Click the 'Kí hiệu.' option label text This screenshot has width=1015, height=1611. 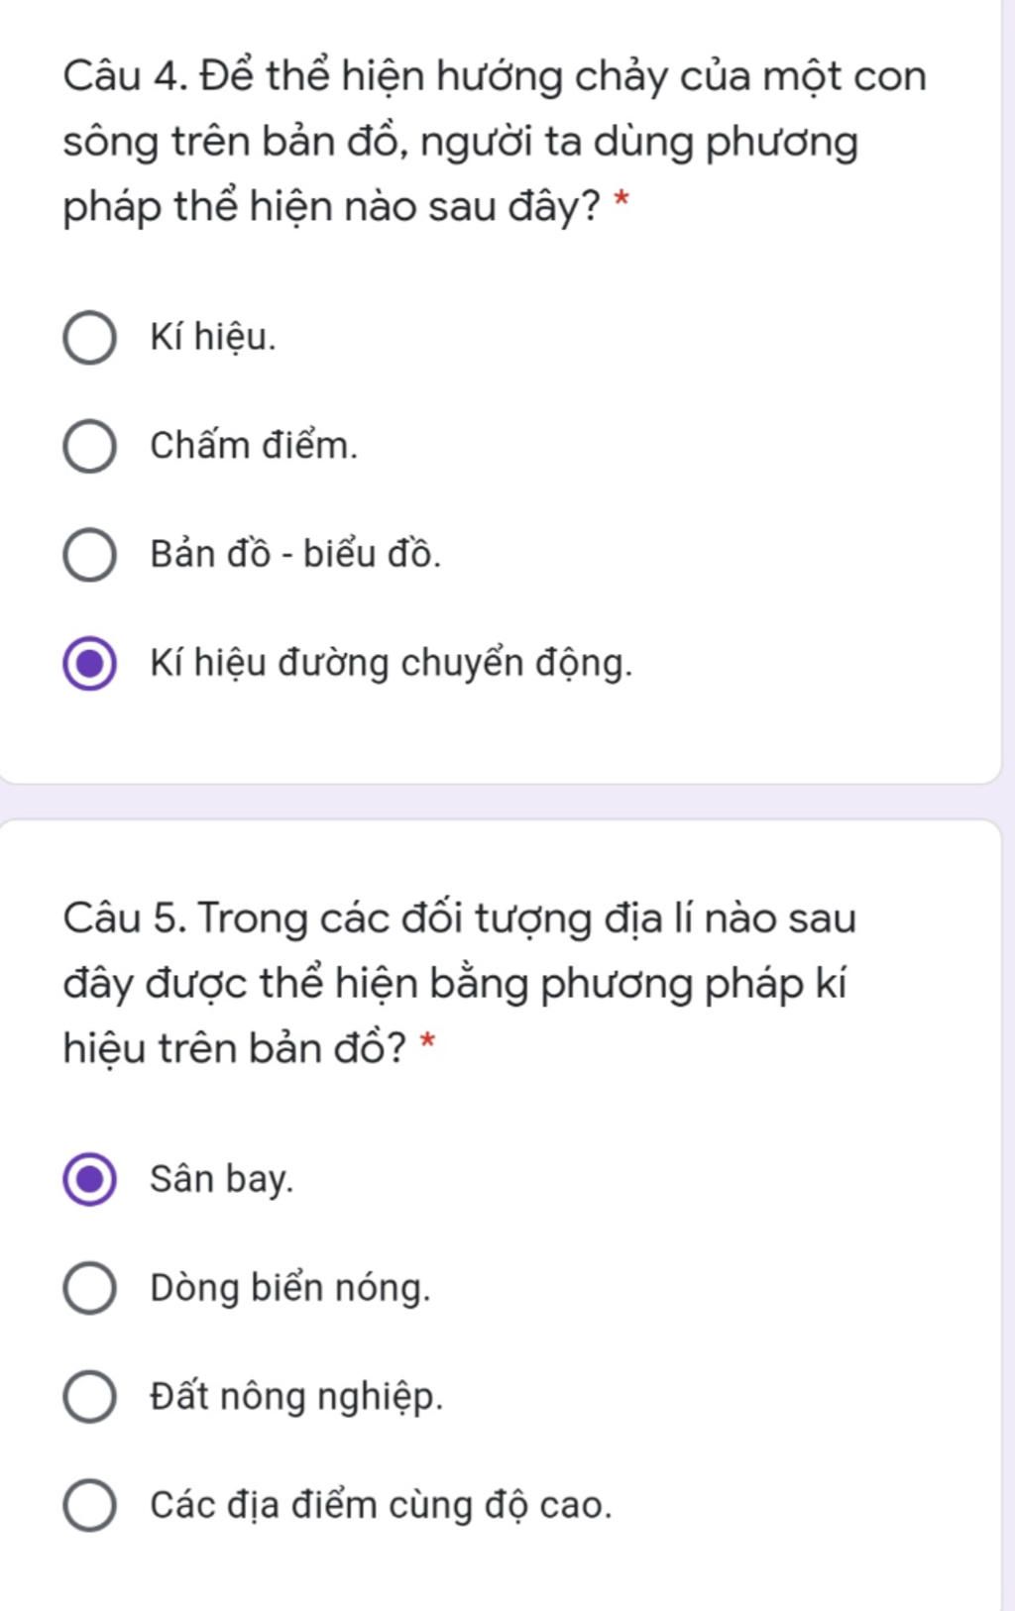point(213,338)
